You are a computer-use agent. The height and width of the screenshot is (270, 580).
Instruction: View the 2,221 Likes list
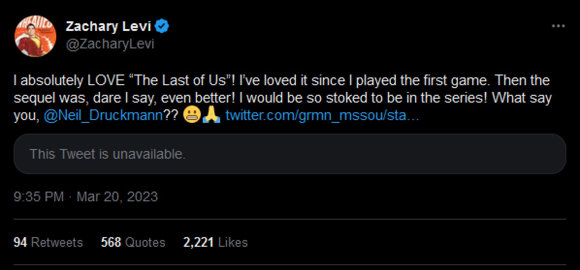(x=215, y=242)
